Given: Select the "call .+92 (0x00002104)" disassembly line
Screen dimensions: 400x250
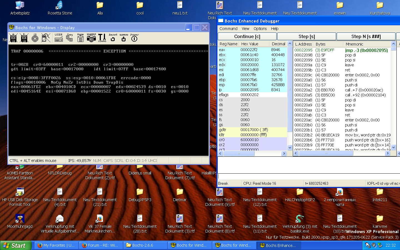Looking at the screenshot, I should [342, 95].
